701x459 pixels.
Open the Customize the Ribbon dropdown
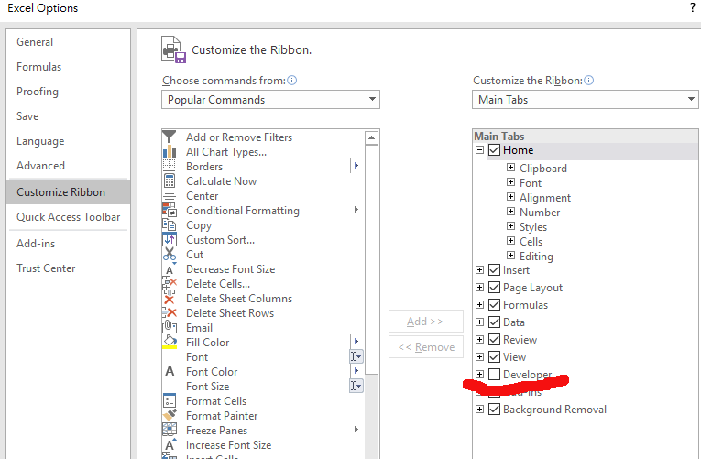(585, 100)
